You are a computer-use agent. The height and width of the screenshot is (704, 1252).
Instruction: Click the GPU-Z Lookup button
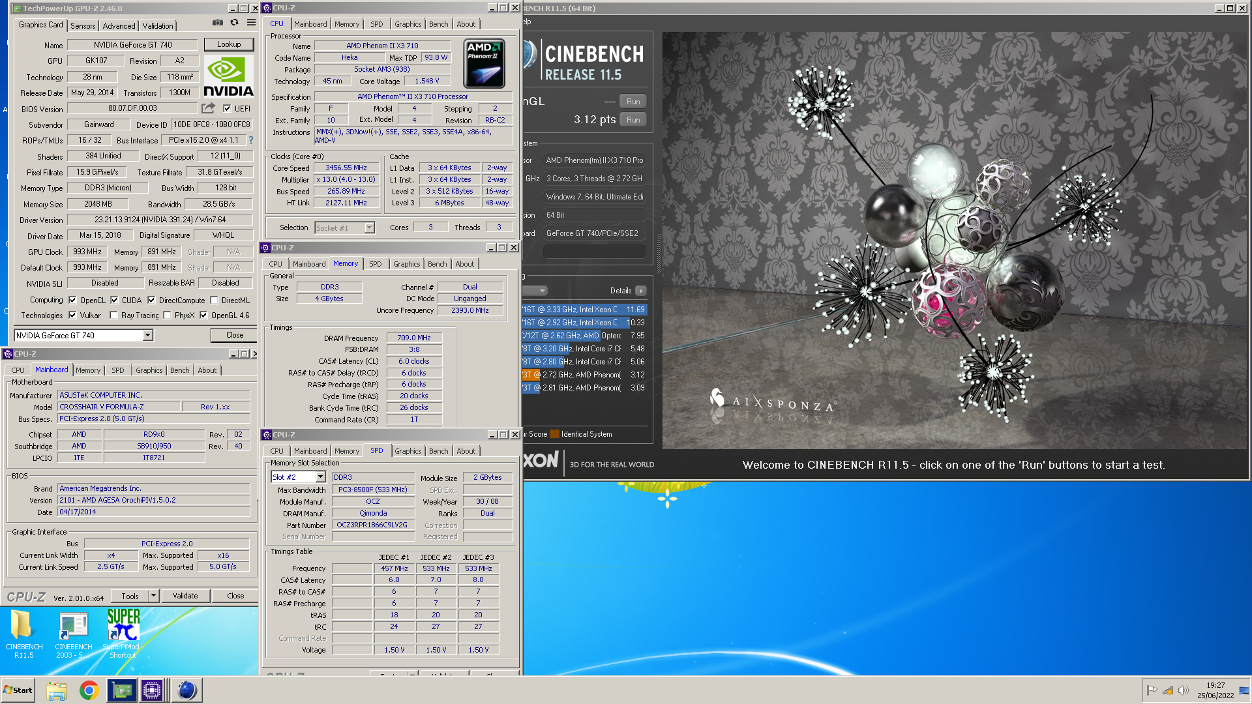tap(229, 44)
